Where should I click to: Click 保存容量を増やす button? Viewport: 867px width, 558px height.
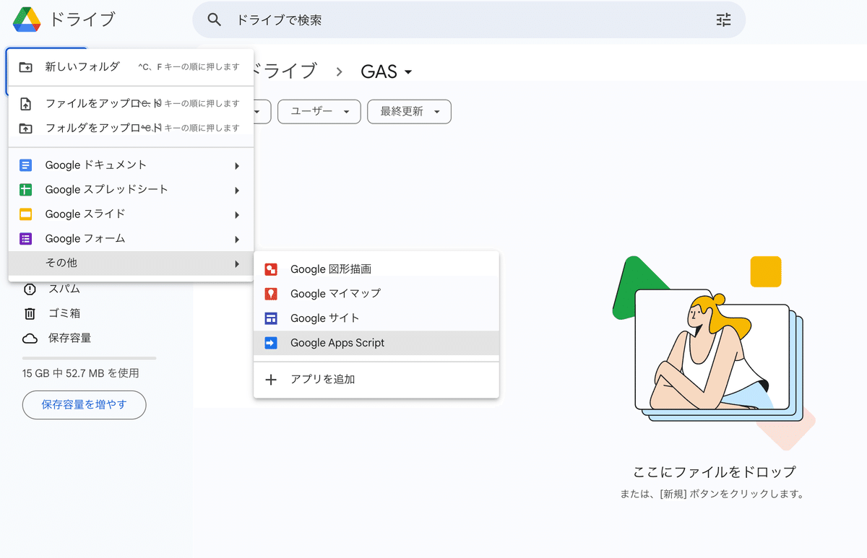pyautogui.click(x=84, y=405)
